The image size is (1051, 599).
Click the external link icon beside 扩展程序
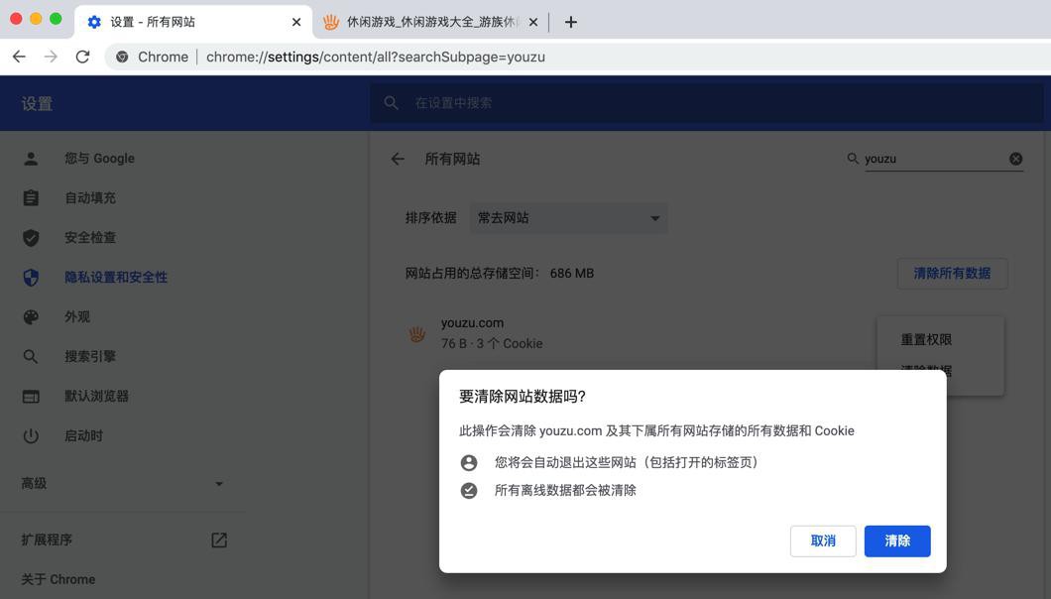coord(219,539)
